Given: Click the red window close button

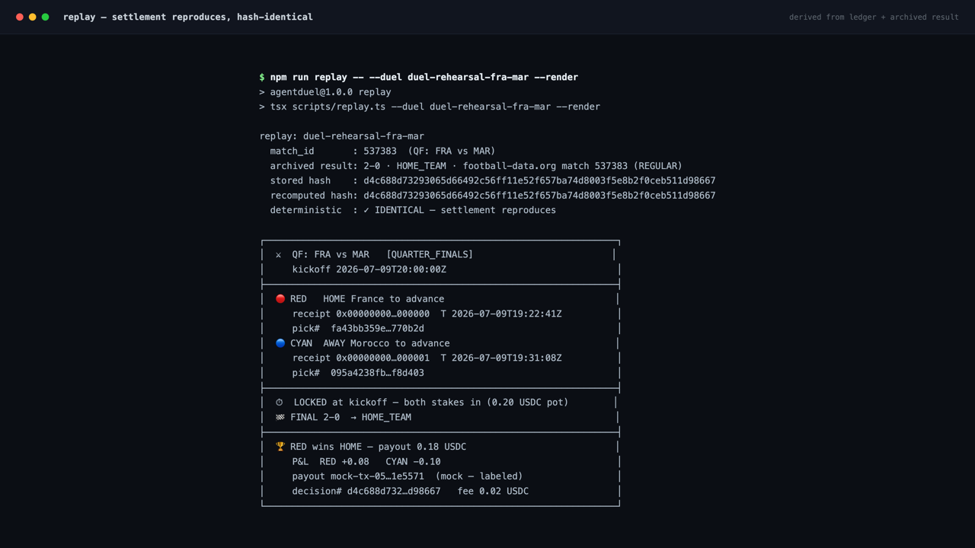Looking at the screenshot, I should tap(20, 17).
